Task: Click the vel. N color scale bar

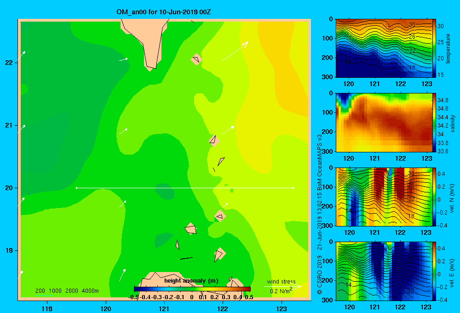Action: coord(434,197)
